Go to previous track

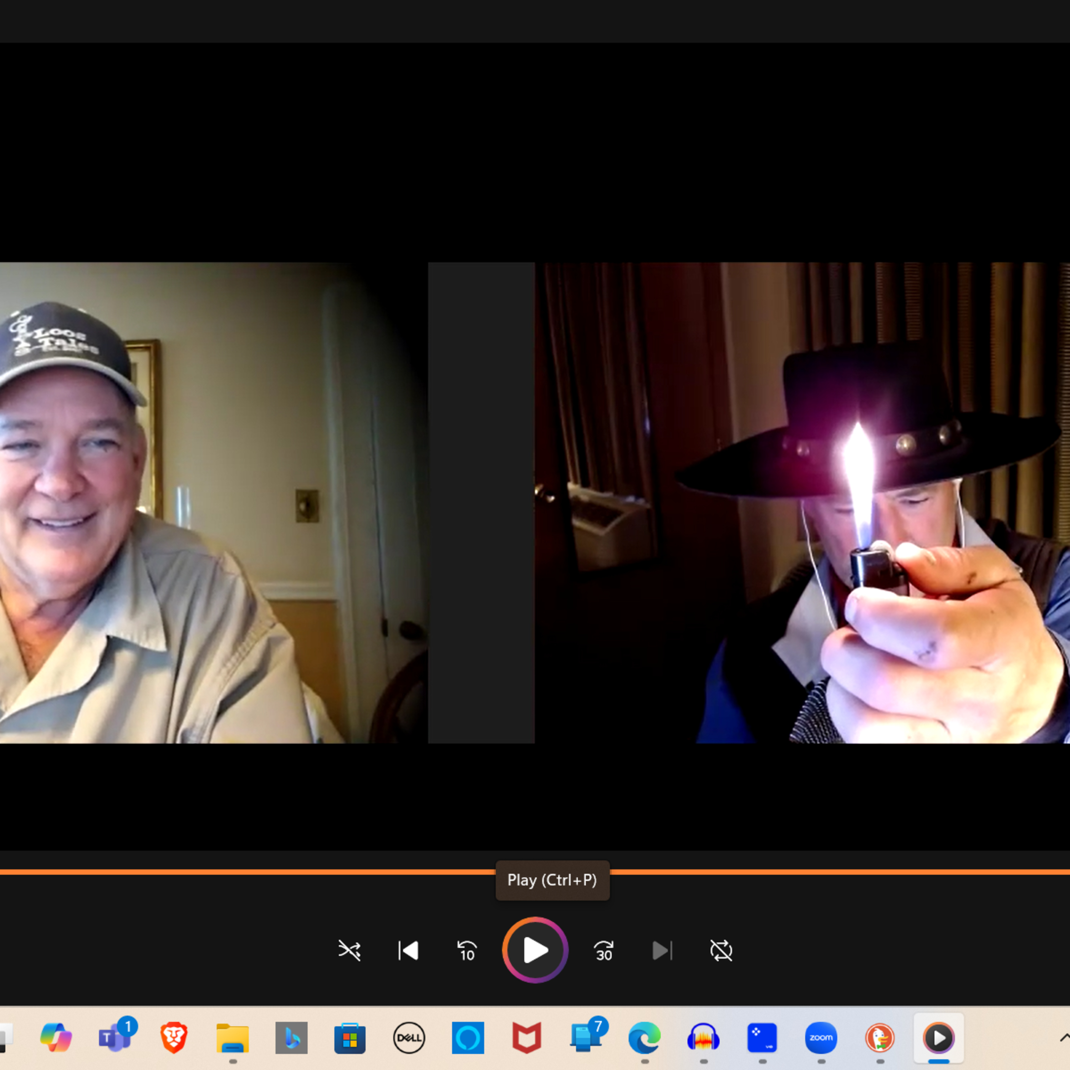[408, 951]
